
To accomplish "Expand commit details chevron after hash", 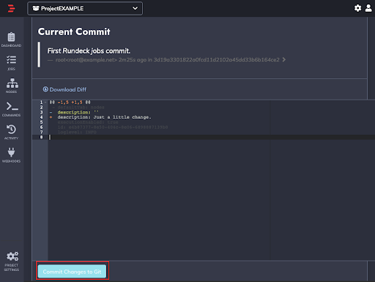I will 284,59.
